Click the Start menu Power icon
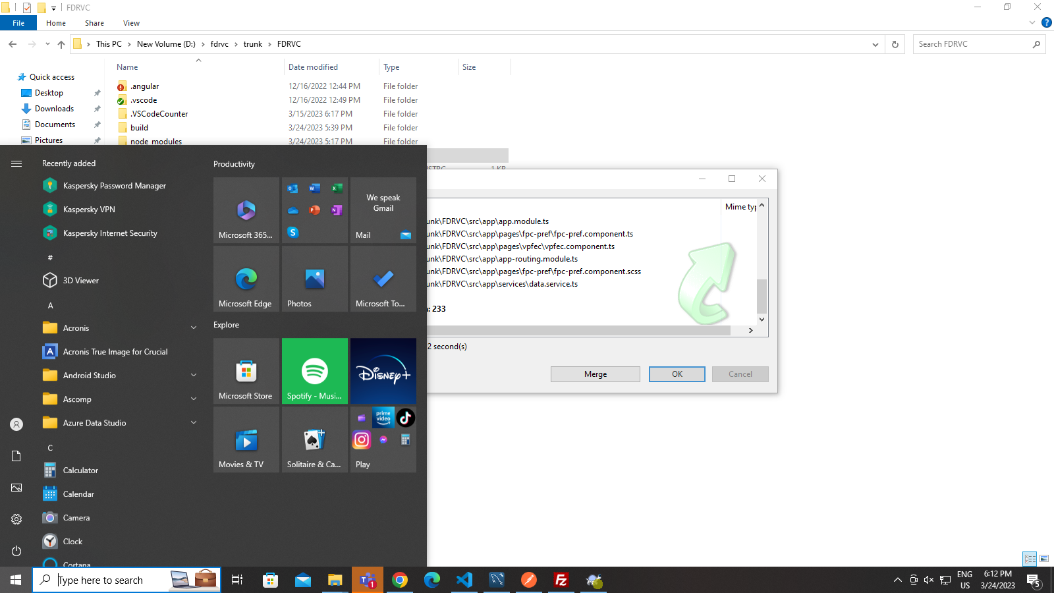This screenshot has width=1054, height=593. point(16,551)
